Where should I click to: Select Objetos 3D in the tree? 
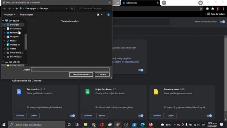click(15, 45)
